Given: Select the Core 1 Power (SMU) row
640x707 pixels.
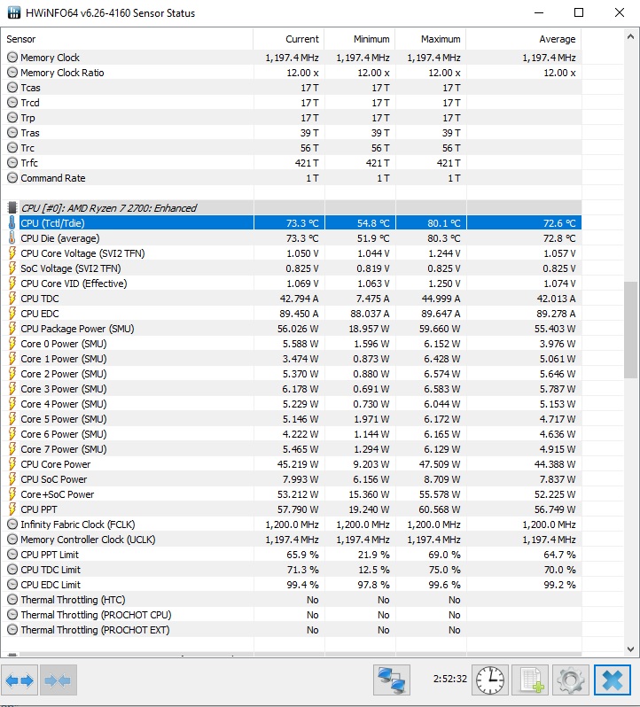Looking at the screenshot, I should click(x=291, y=359).
